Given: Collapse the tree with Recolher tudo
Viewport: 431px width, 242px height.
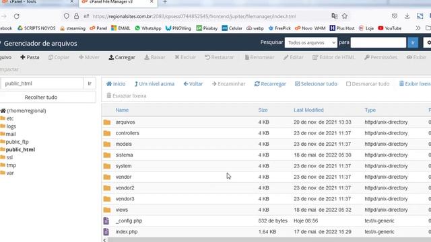Looking at the screenshot, I should (41, 97).
